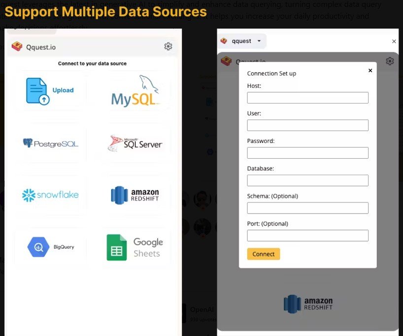
Task: Click the dimmed settings gear behind the dialog
Action: (x=390, y=61)
